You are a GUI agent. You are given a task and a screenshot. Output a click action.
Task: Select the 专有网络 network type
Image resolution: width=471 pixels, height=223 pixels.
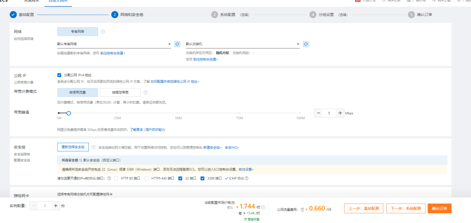(77, 32)
